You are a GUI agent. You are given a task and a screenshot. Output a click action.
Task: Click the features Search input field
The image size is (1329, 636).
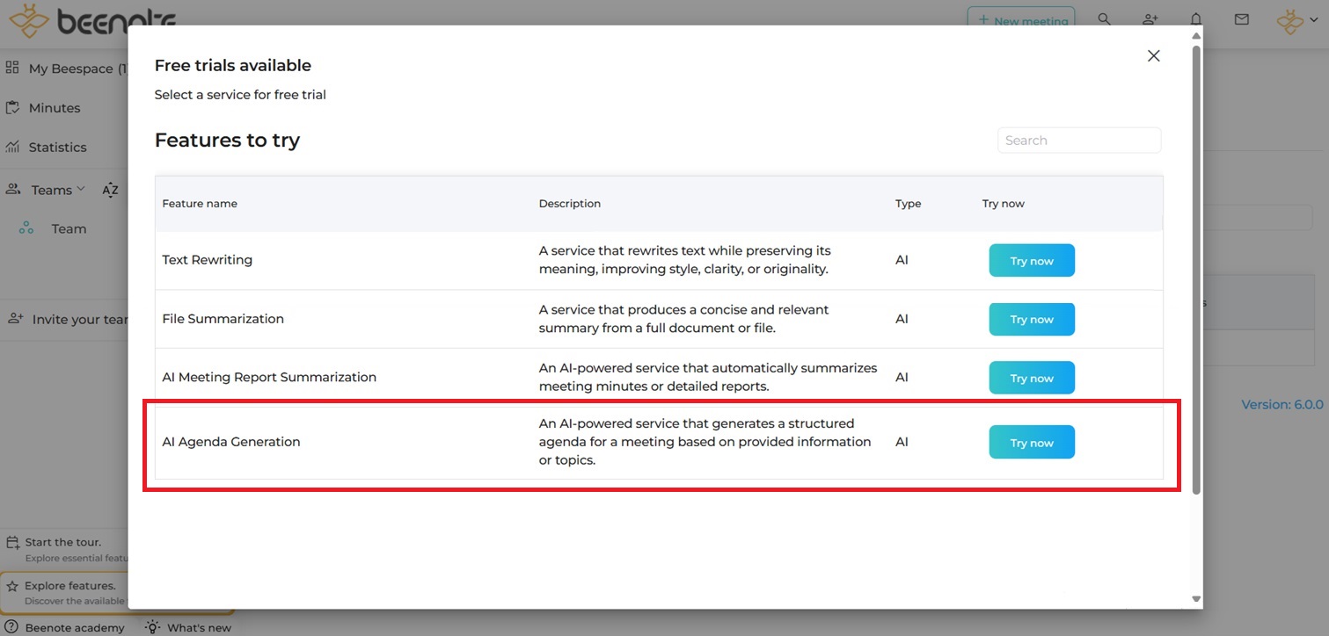(1078, 141)
